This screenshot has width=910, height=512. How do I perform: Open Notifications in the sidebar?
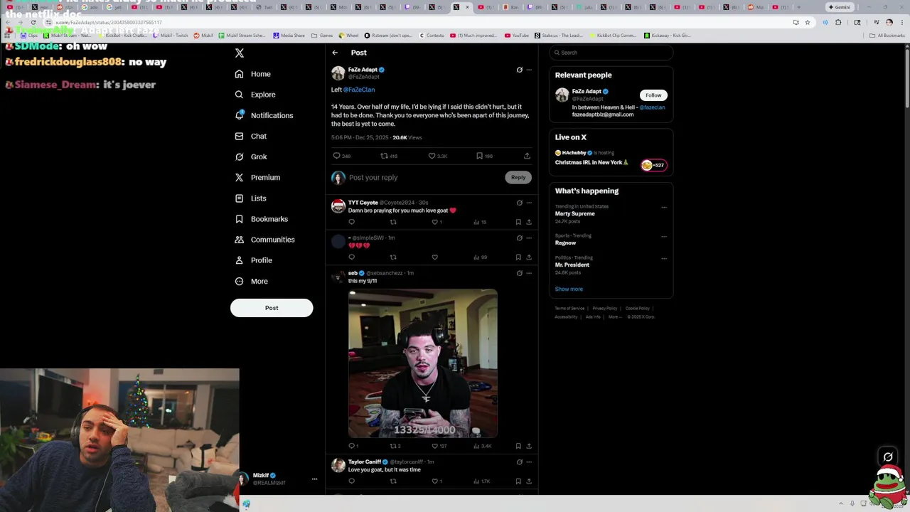tap(264, 115)
